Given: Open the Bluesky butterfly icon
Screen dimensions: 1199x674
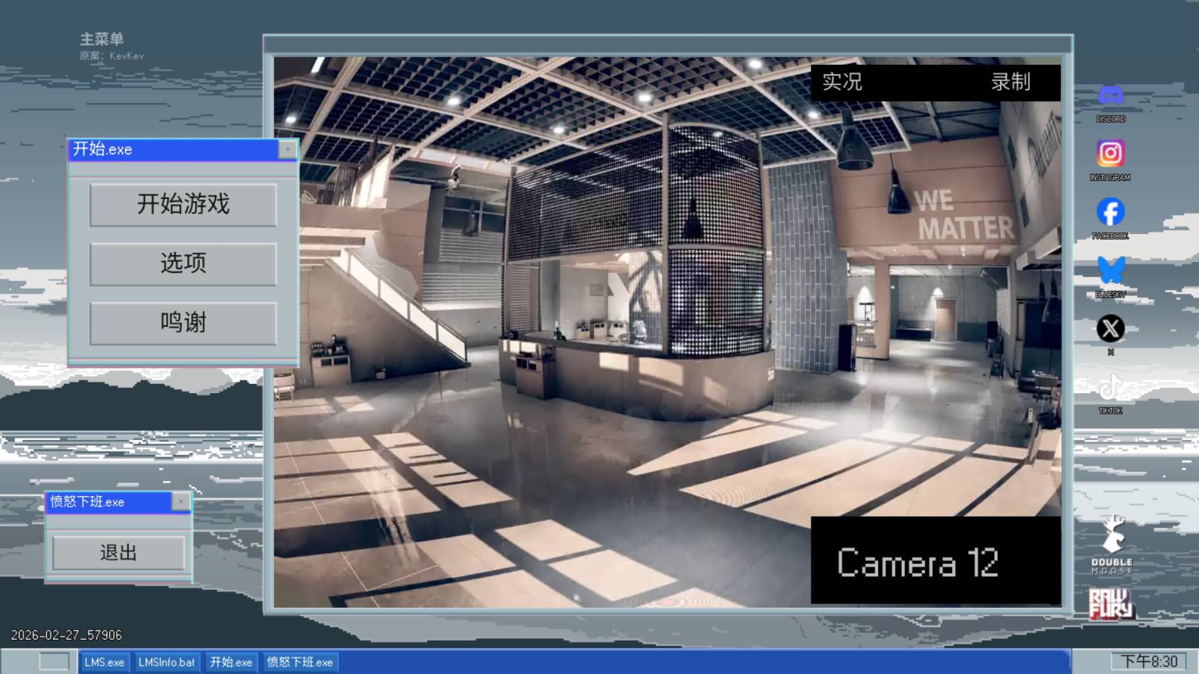Looking at the screenshot, I should pos(1110,270).
